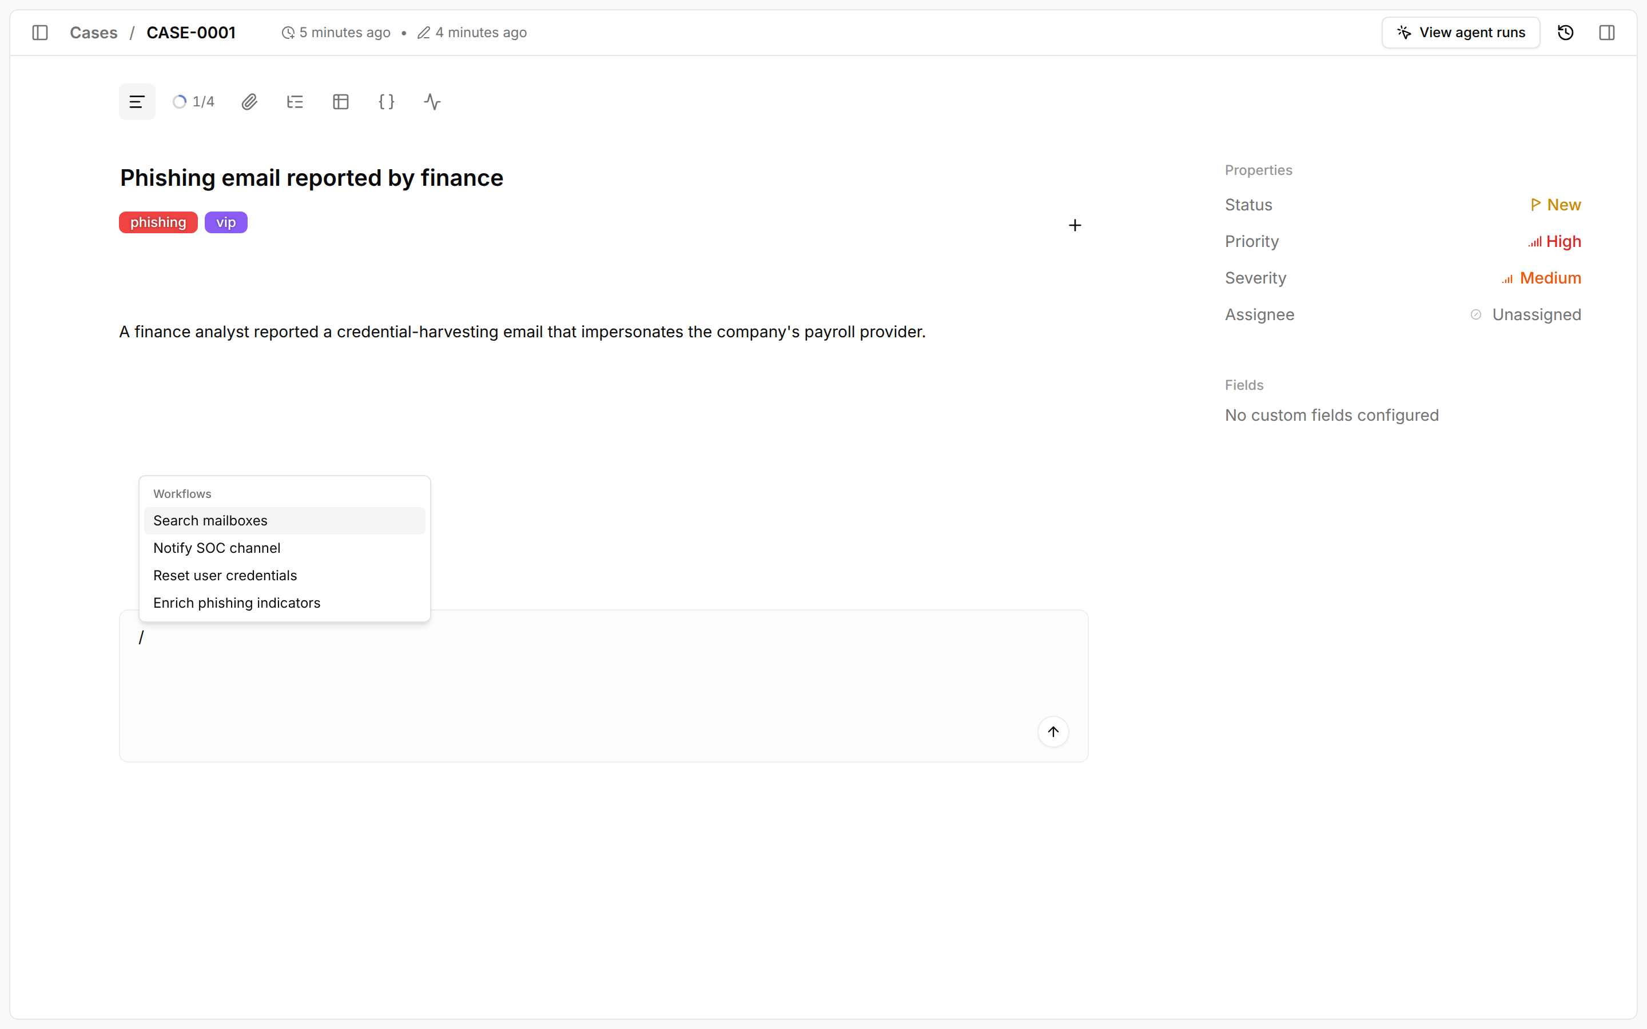Open the activity pulse icon

coord(432,102)
